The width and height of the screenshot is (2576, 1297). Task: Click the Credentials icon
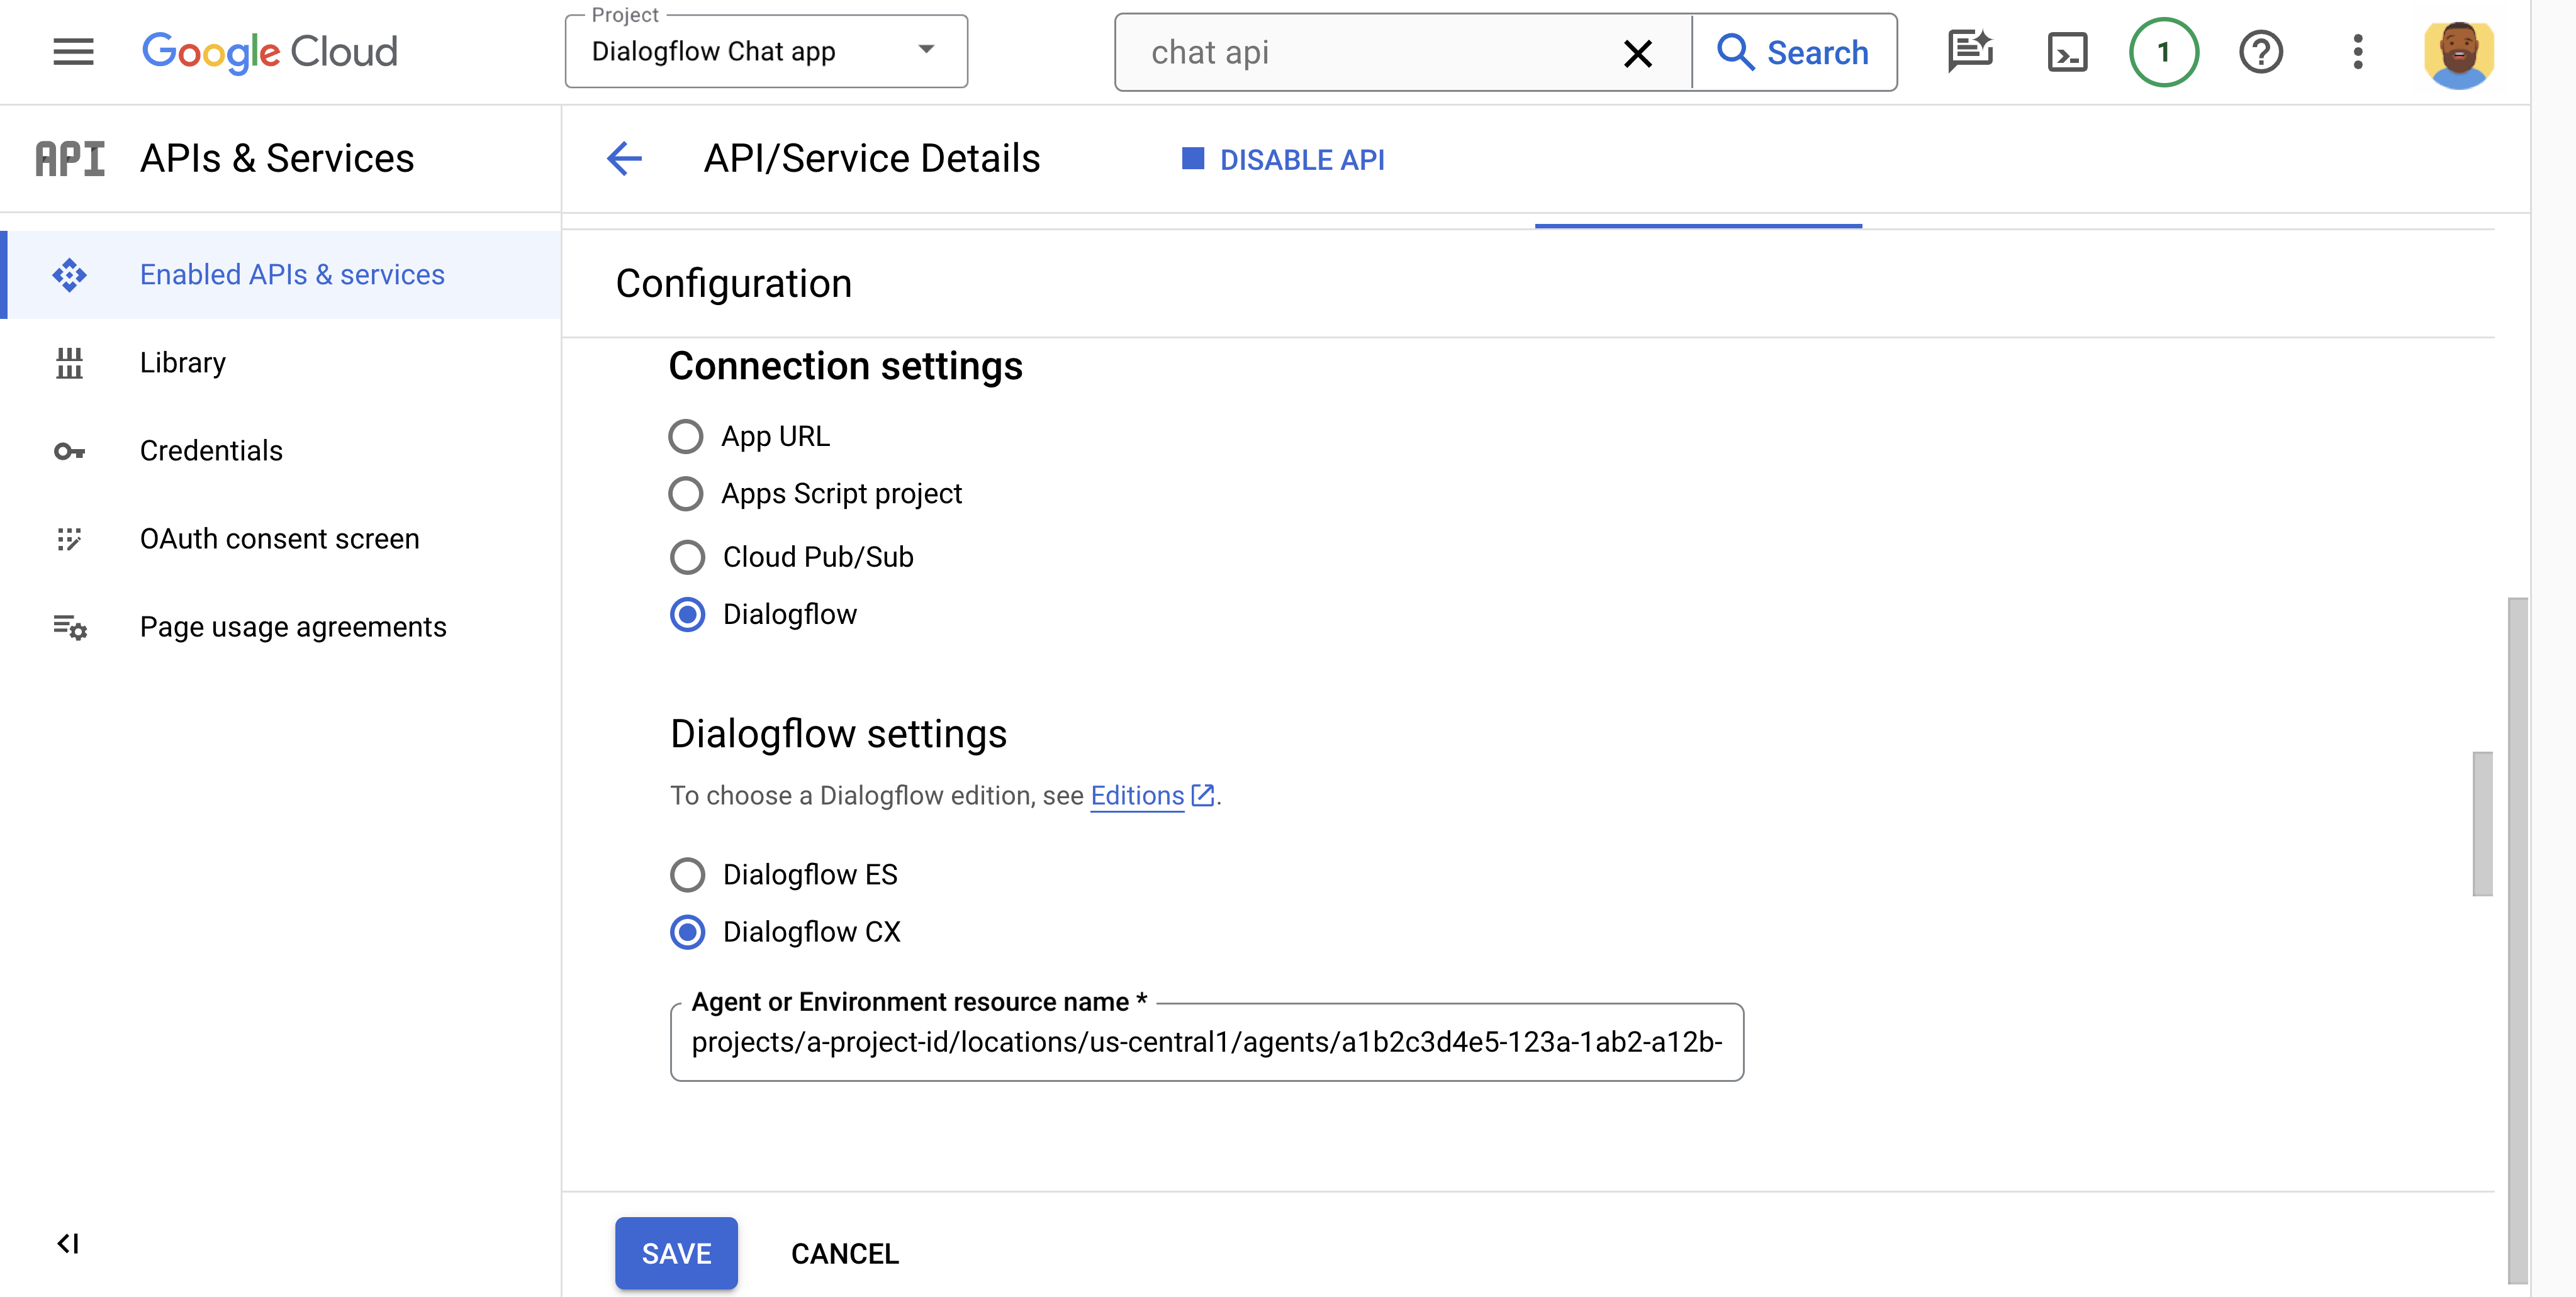pyautogui.click(x=68, y=450)
